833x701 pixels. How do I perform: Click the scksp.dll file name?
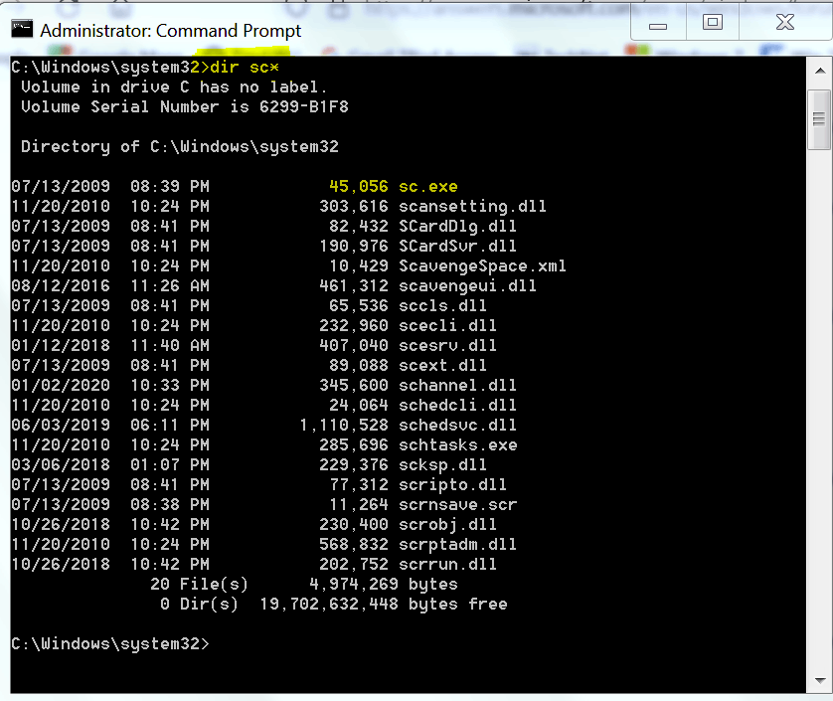(x=442, y=465)
